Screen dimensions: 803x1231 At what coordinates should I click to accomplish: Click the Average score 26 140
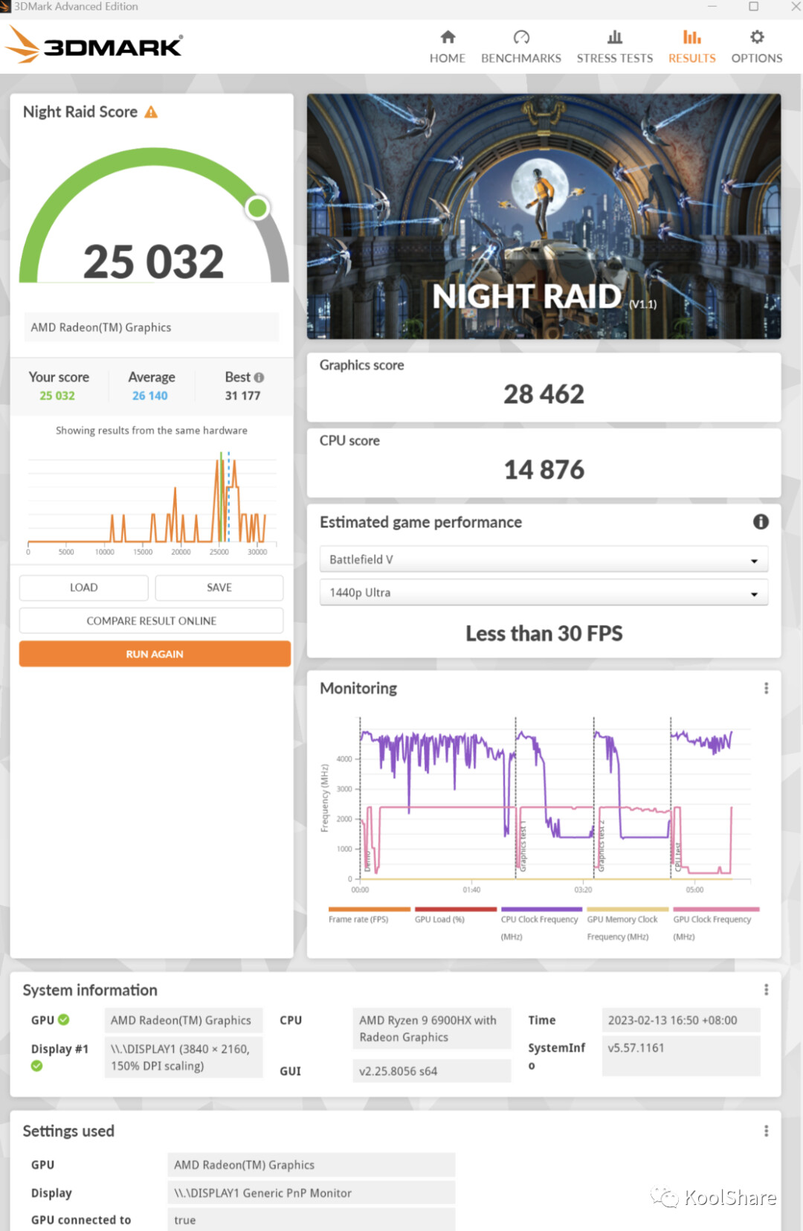click(x=150, y=396)
